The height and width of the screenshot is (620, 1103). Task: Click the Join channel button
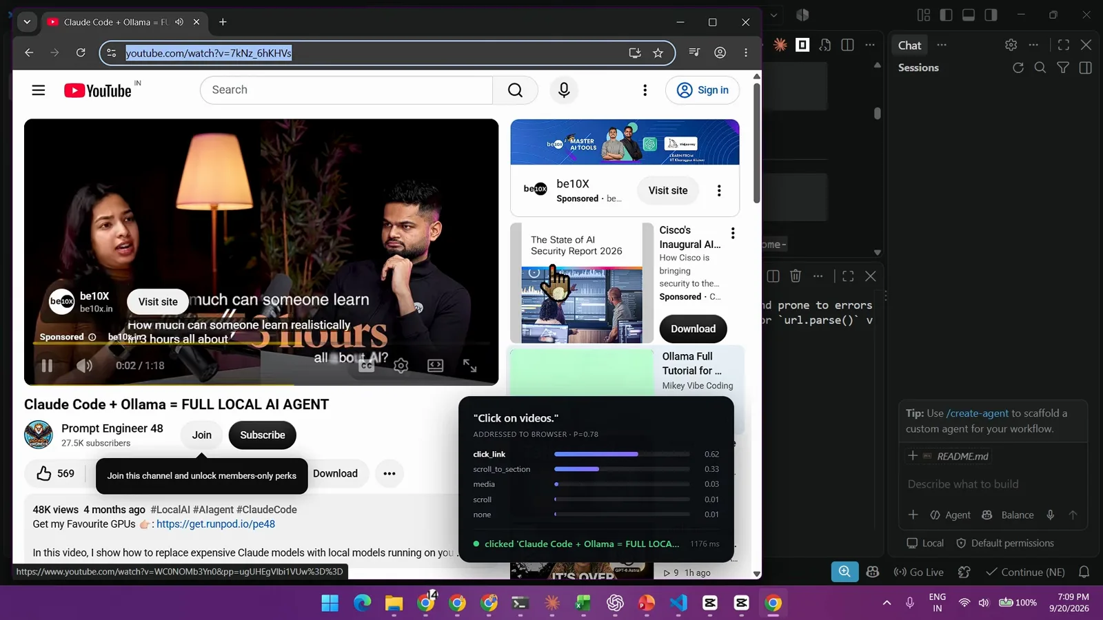(x=202, y=435)
